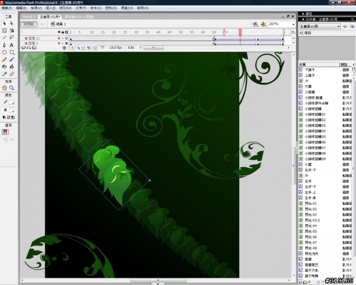Select the Fill Transform tool
This screenshot has height=285, width=356.
(12, 31)
